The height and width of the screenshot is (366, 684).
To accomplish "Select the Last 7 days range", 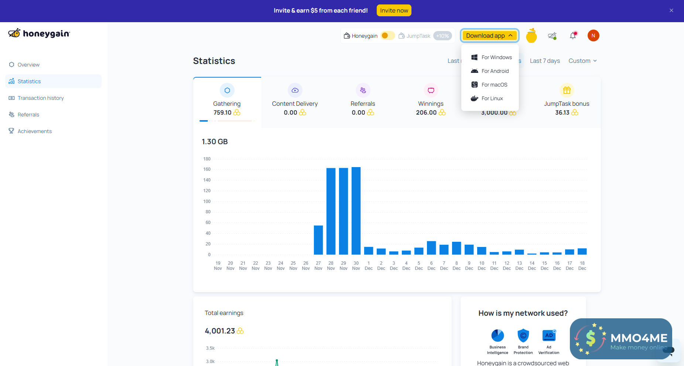I will click(x=545, y=61).
